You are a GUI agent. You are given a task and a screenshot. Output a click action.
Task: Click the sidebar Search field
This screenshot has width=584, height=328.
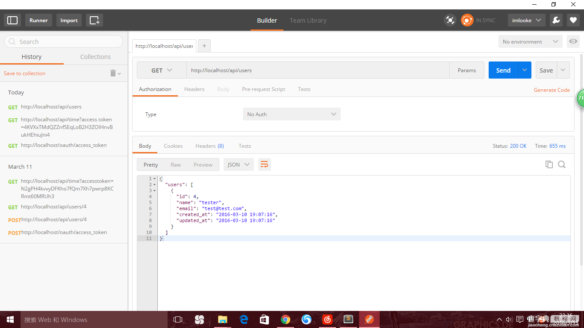[63, 41]
